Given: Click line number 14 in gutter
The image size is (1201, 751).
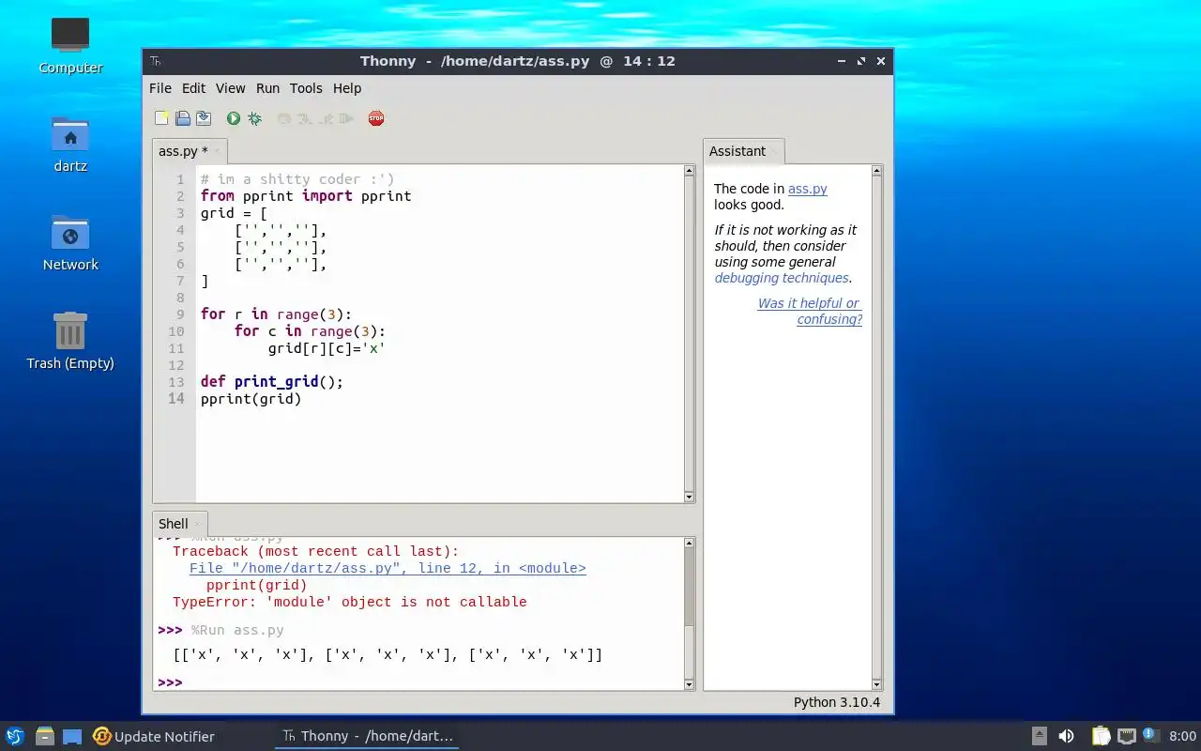Looking at the screenshot, I should point(176,399).
